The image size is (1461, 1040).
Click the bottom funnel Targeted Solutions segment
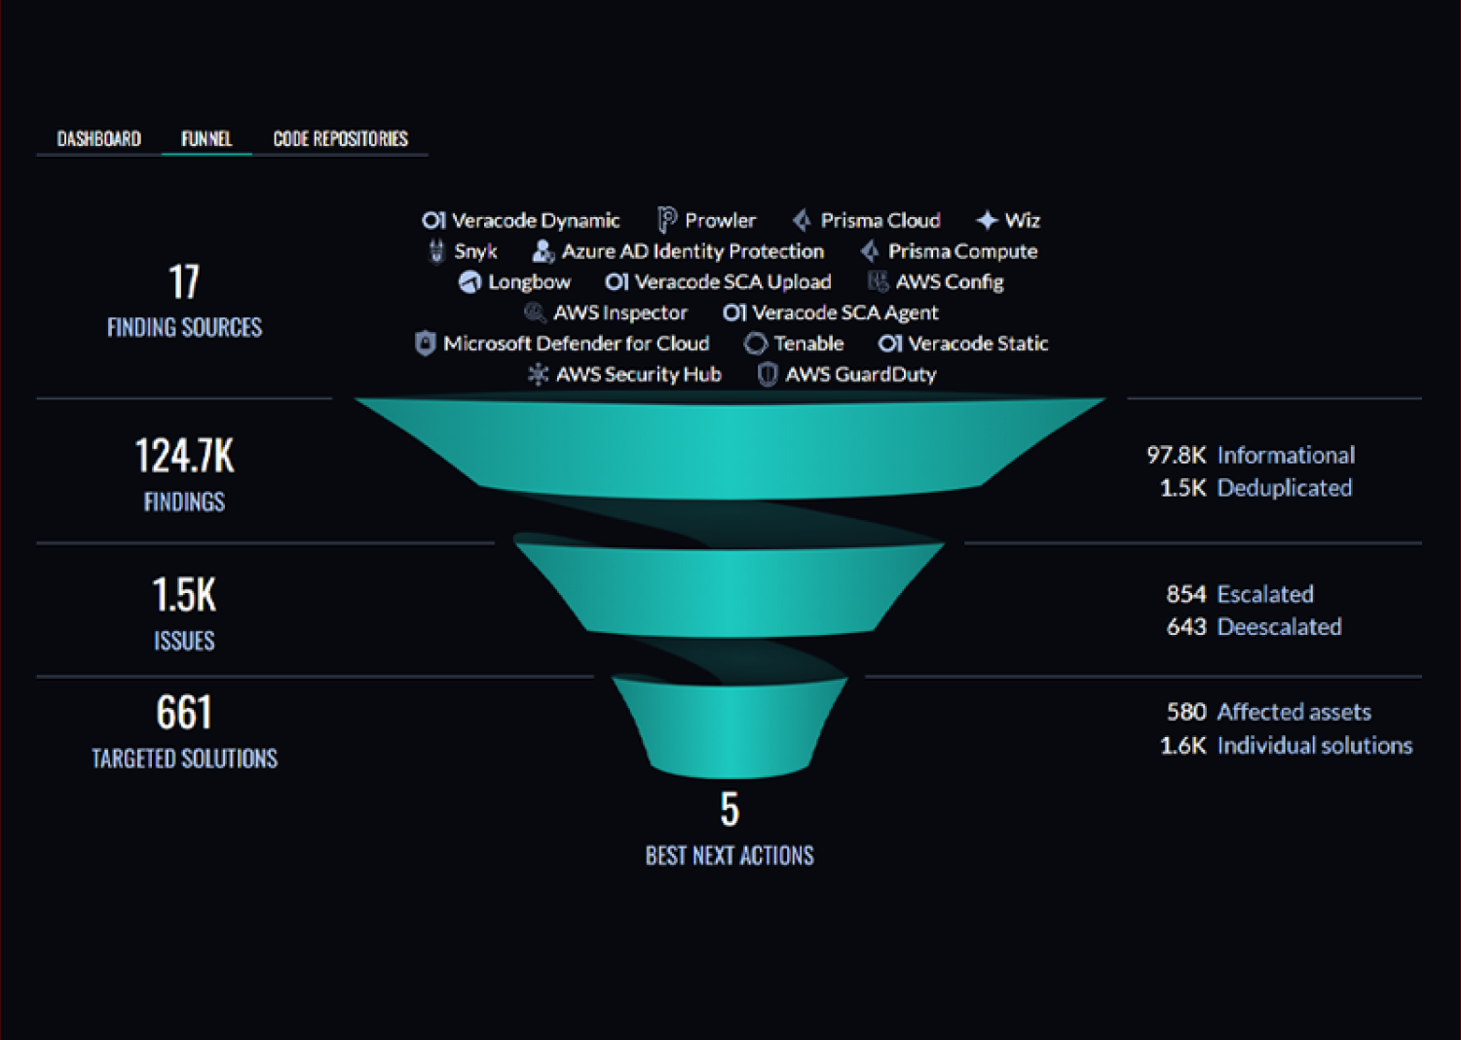point(730,727)
